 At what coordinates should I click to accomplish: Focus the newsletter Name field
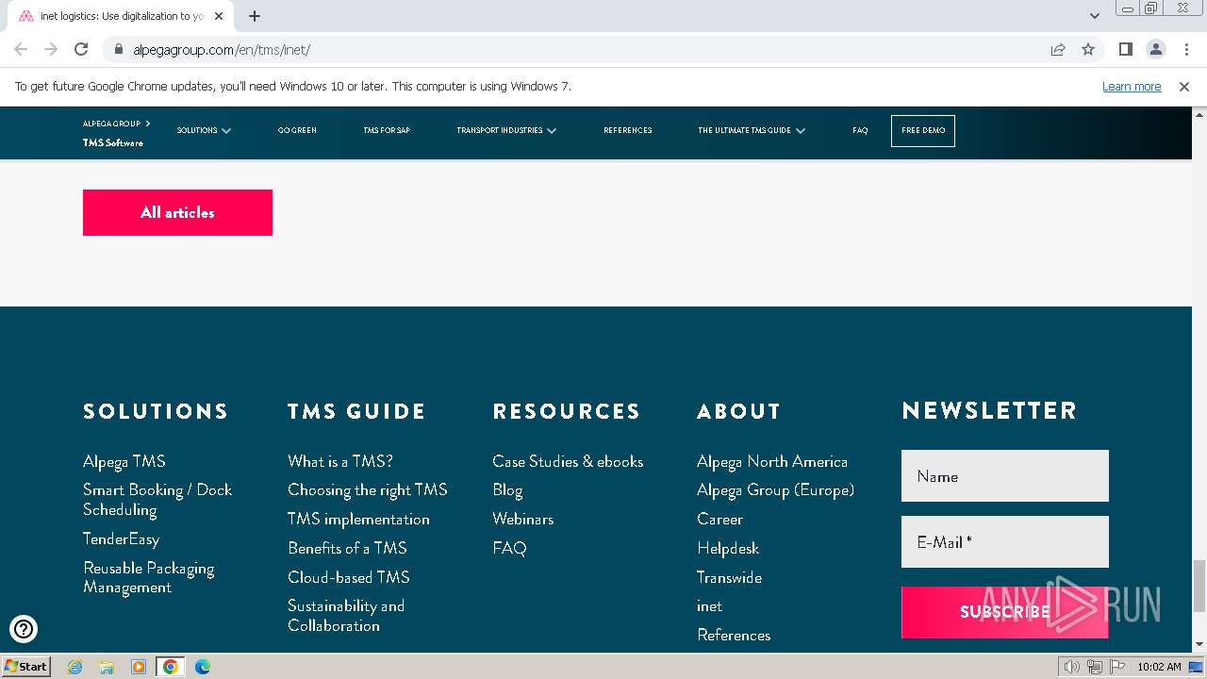point(1005,476)
